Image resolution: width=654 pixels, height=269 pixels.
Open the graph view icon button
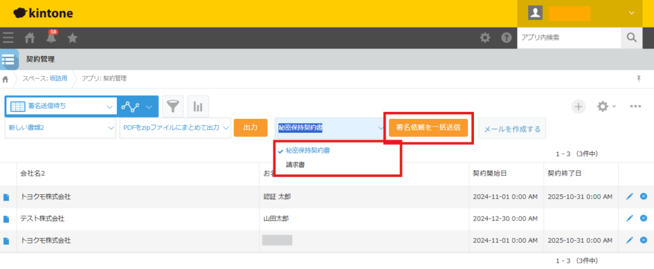pyautogui.click(x=130, y=106)
